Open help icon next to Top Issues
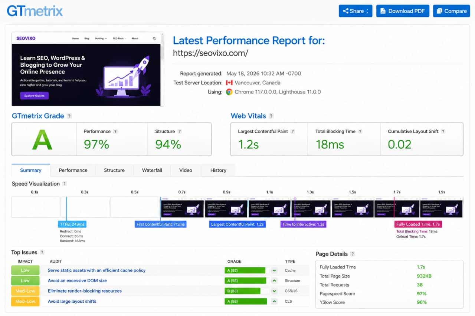Screen dimensions: 475x316 tap(42, 252)
